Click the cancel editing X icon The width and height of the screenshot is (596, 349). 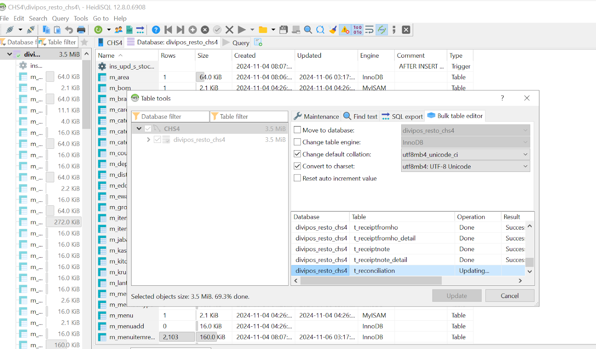(229, 30)
